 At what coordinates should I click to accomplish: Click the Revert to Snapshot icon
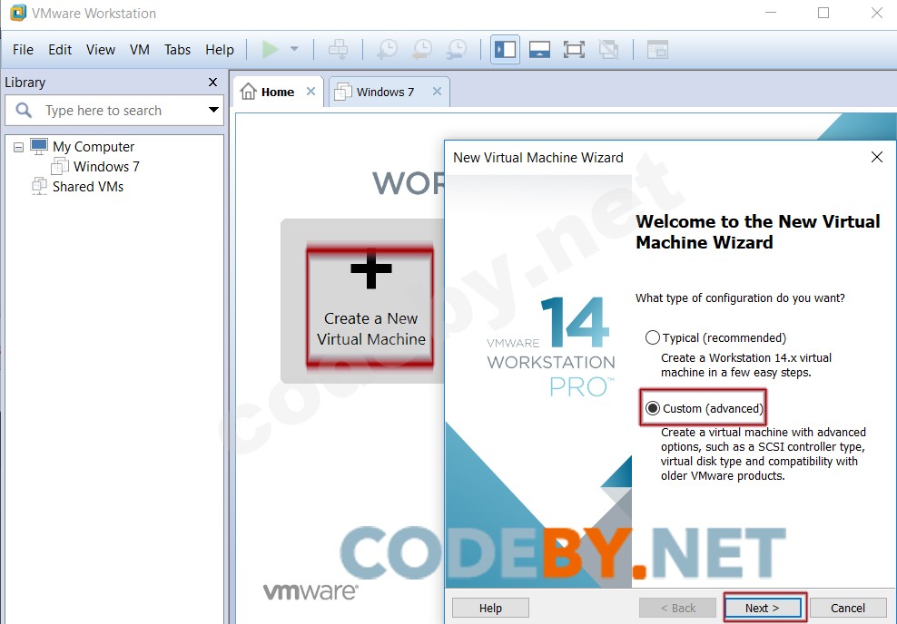(x=422, y=49)
